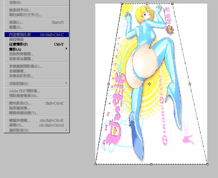Open Adobe PDF 預設集... entry
Viewport: 218px width, 178px height.
pos(37,91)
